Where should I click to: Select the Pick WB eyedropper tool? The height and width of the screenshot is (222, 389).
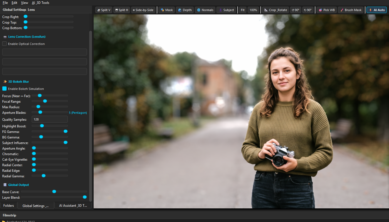(x=326, y=10)
